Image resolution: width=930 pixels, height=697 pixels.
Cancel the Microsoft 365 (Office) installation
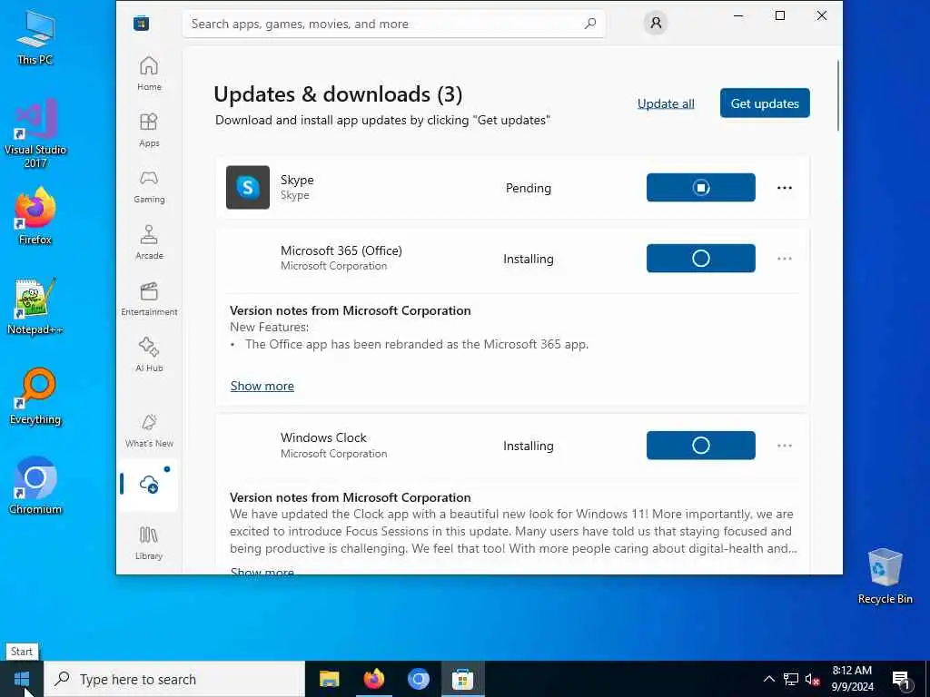[x=700, y=259]
